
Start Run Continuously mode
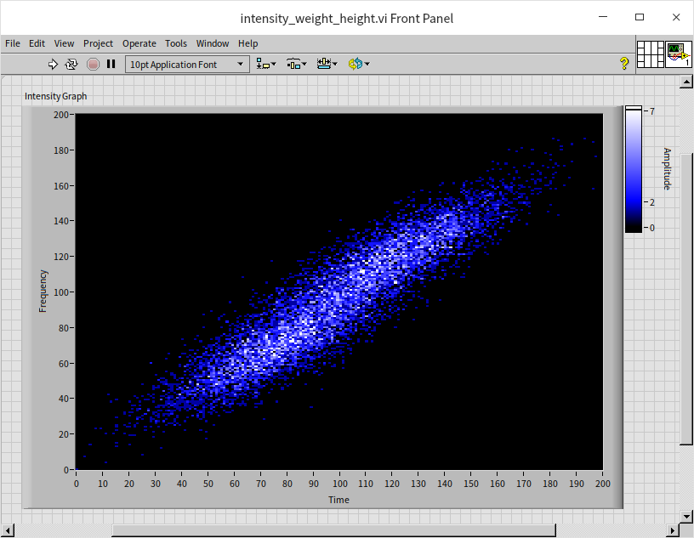(72, 64)
